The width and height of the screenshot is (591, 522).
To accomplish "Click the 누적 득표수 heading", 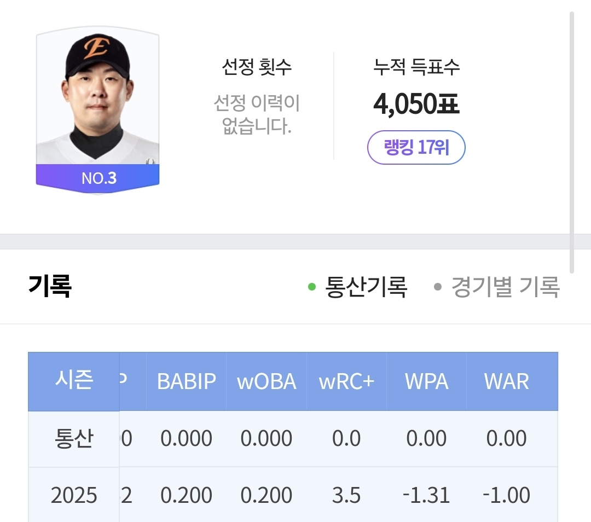I will pos(416,67).
